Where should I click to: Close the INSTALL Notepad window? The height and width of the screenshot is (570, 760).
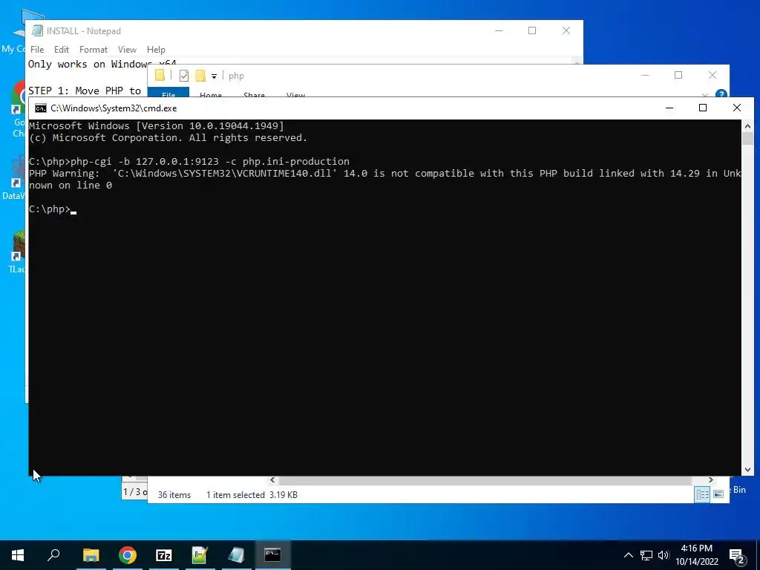(566, 30)
